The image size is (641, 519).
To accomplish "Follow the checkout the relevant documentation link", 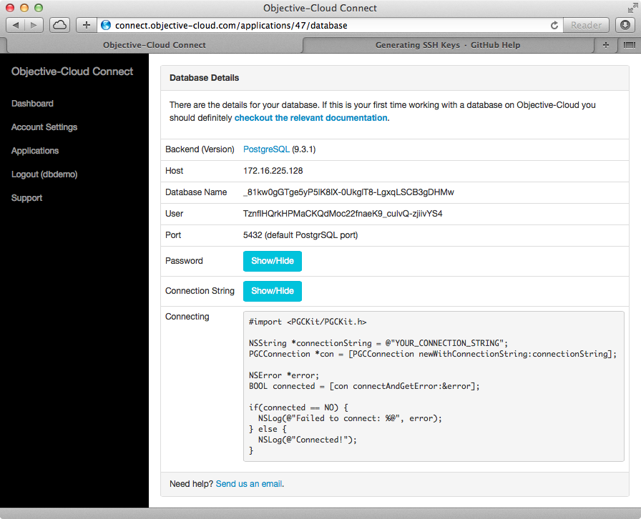I will [x=310, y=118].
